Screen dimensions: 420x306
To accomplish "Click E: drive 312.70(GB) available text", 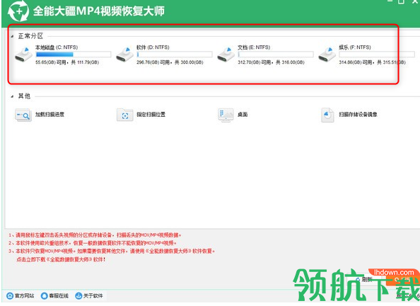I will pos(271,62).
